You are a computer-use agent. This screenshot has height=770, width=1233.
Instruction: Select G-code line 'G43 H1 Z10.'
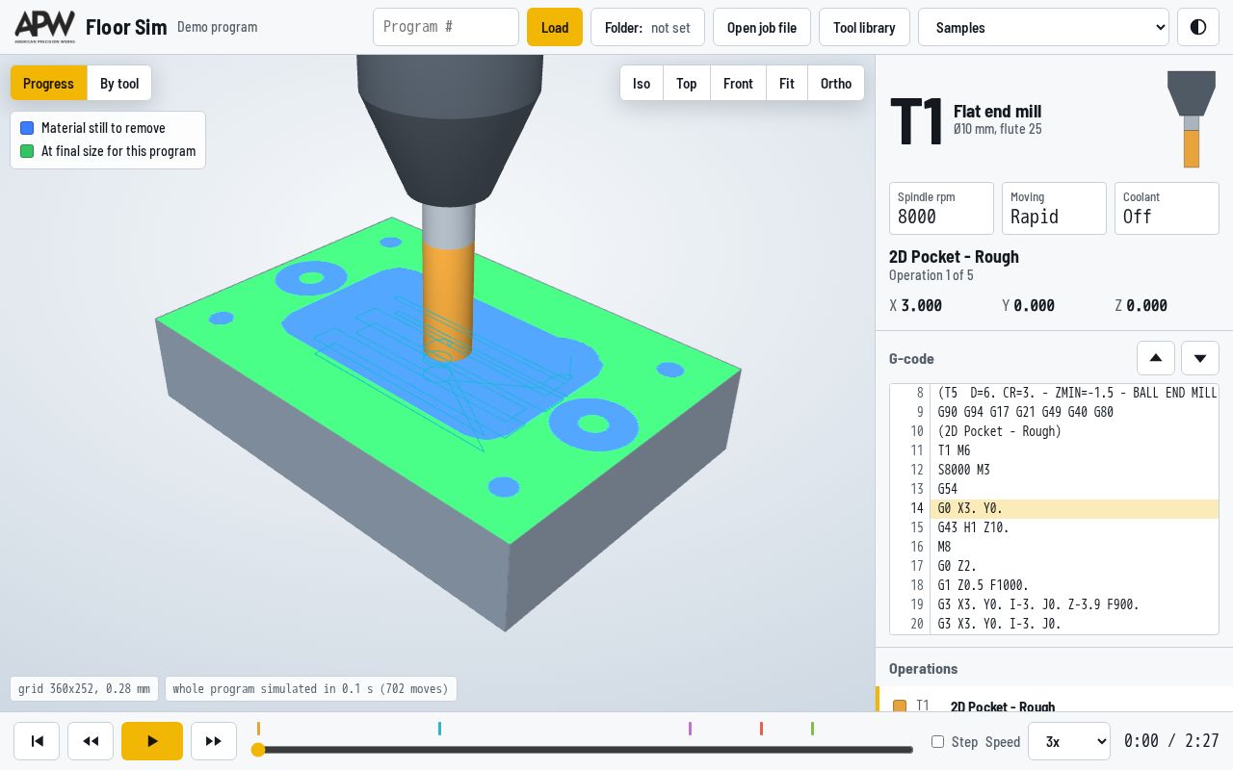1054,527
